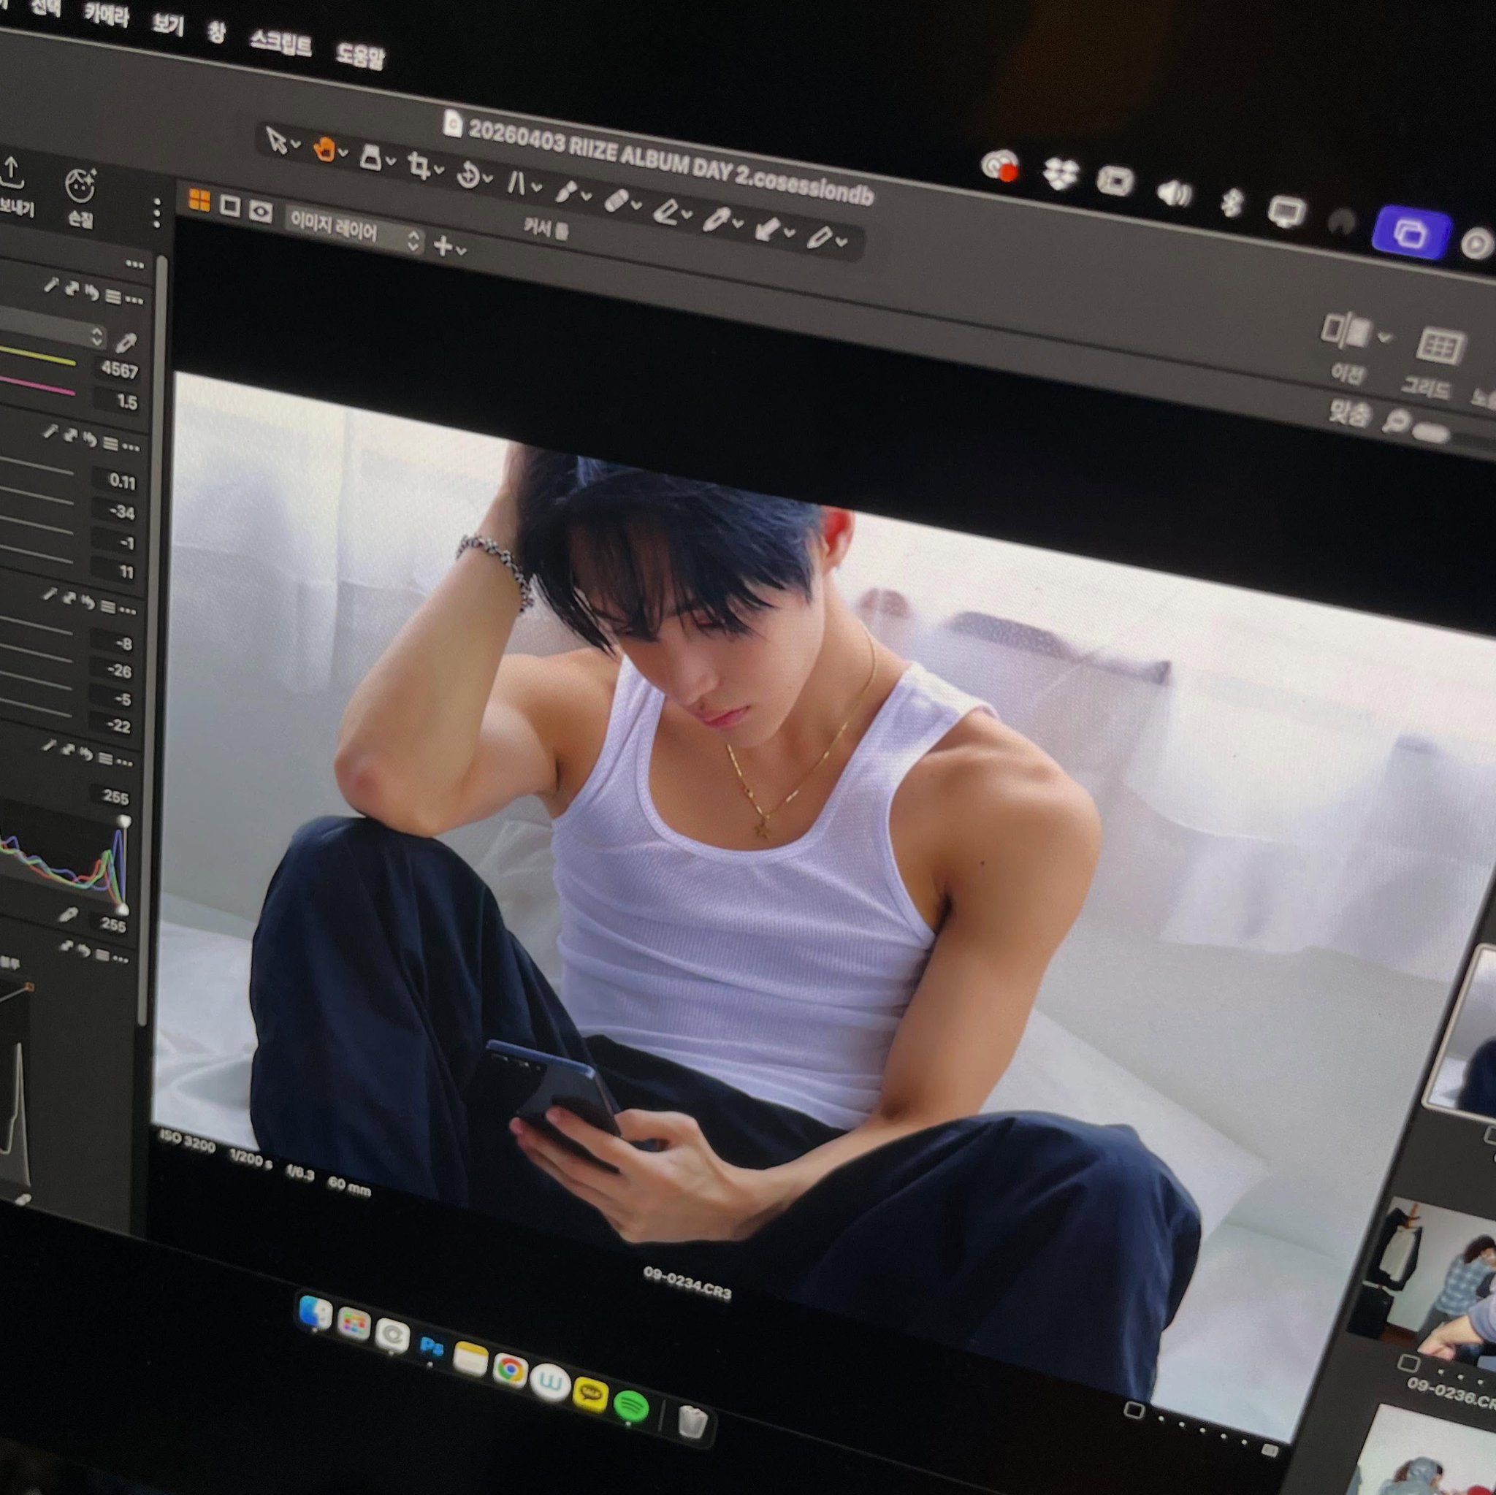Adjust the pink tint slider
This screenshot has height=1495, width=1496.
click(x=37, y=386)
